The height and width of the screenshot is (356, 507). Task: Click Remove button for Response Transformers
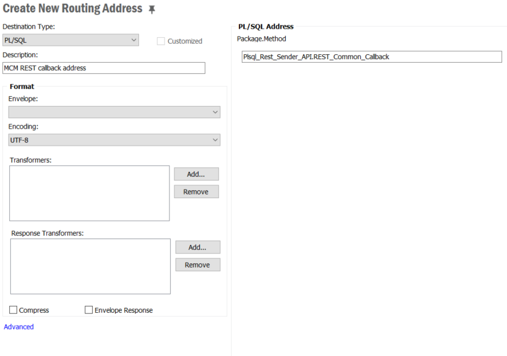[198, 265]
